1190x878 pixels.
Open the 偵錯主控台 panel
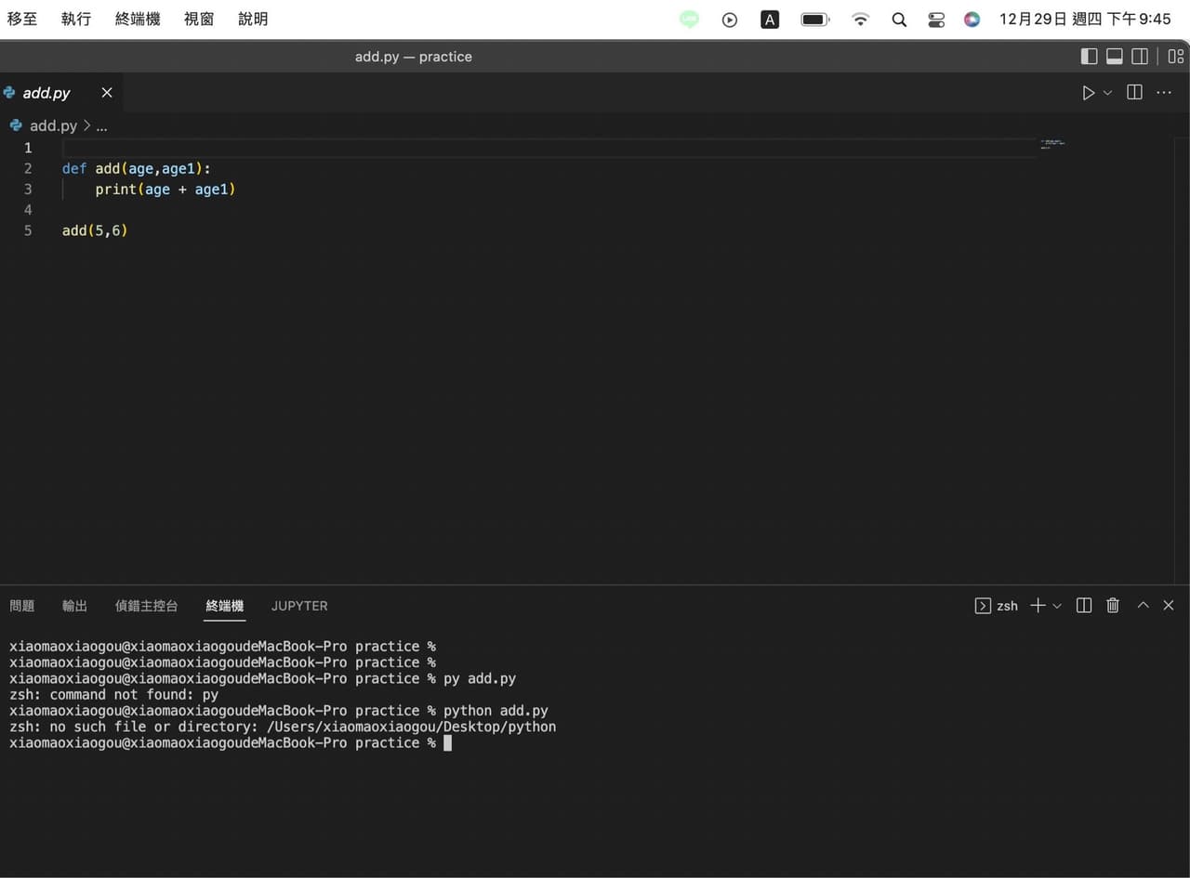[x=146, y=606]
